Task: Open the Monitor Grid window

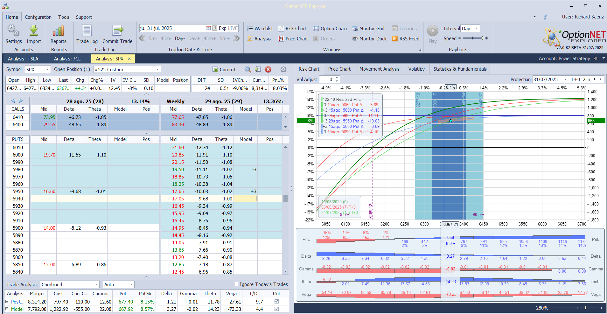Action: point(368,28)
